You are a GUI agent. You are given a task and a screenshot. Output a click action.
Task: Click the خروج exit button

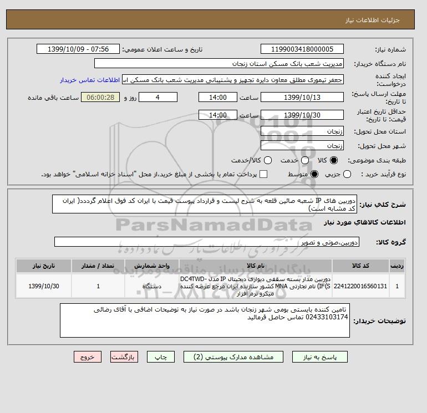tap(88, 356)
